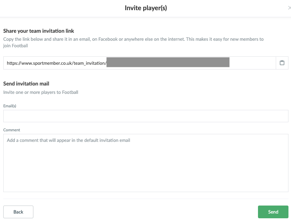Click the 'join Football' text line
291x223 pixels.
16,46
